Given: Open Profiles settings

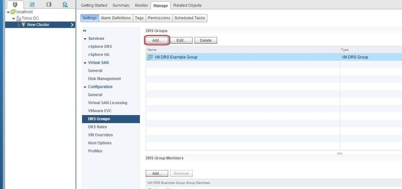Looking at the screenshot, I should tap(95, 151).
